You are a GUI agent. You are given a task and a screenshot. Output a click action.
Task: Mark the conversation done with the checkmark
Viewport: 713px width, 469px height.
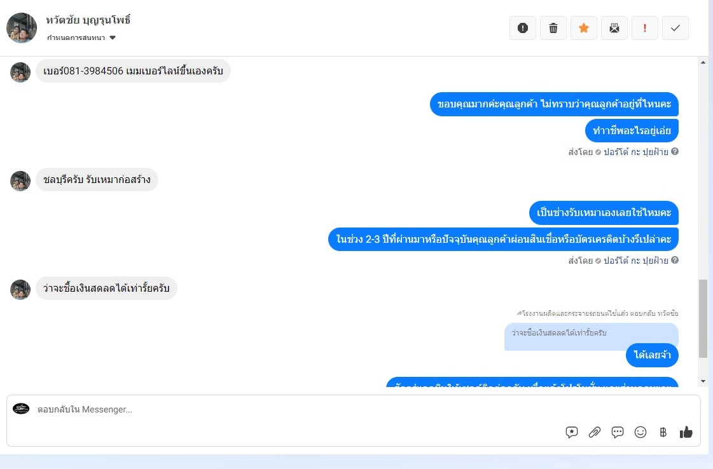pyautogui.click(x=675, y=28)
